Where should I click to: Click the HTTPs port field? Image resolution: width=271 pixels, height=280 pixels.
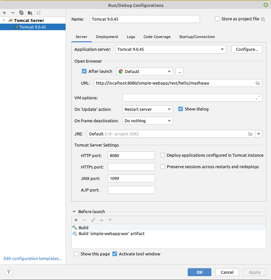coord(131,167)
